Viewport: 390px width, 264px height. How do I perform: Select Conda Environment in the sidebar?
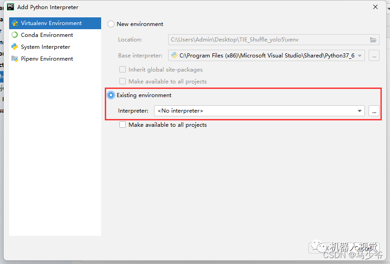pyautogui.click(x=55, y=35)
